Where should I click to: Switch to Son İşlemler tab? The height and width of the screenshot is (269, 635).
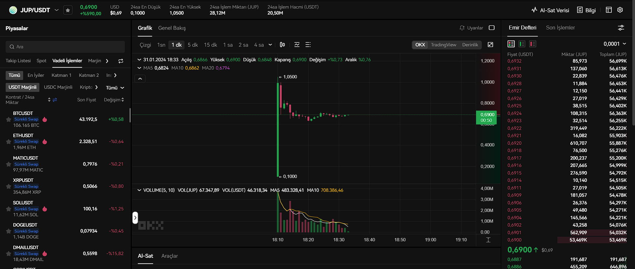pos(560,28)
